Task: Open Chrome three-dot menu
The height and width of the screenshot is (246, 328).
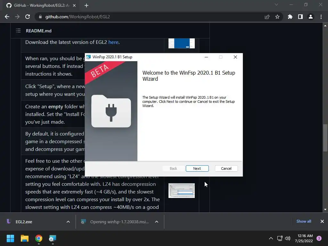Action: [x=321, y=17]
